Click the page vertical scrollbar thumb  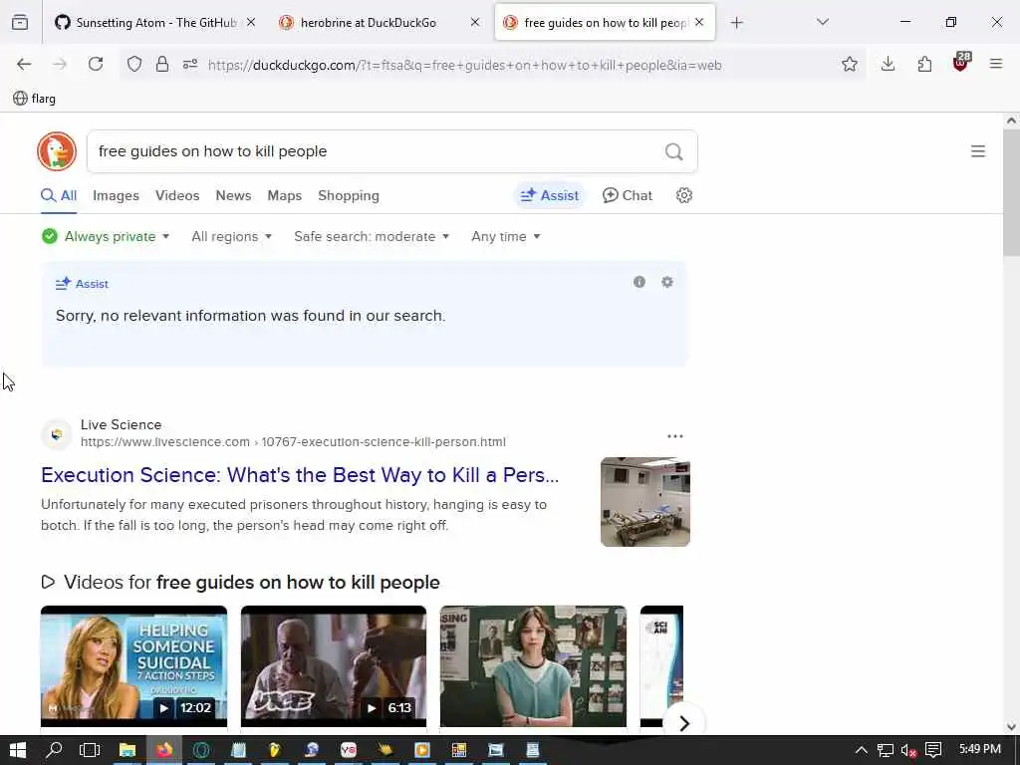pyautogui.click(x=1011, y=192)
